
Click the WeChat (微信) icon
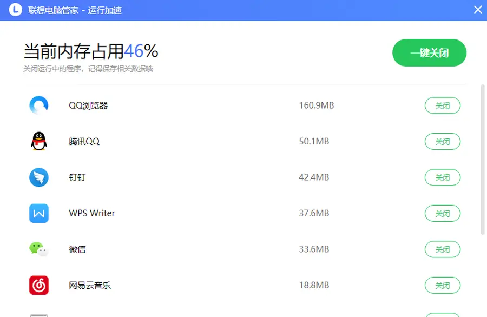pyautogui.click(x=39, y=249)
